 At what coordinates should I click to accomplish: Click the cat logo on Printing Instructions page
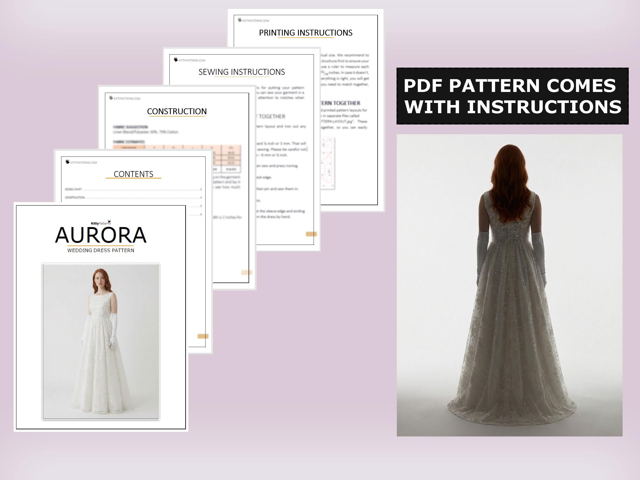point(240,20)
